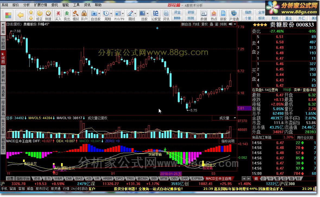Image resolution: width=320 pixels, height=197 pixels.
Task: Open the 智能 menu
Action: [65, 5]
